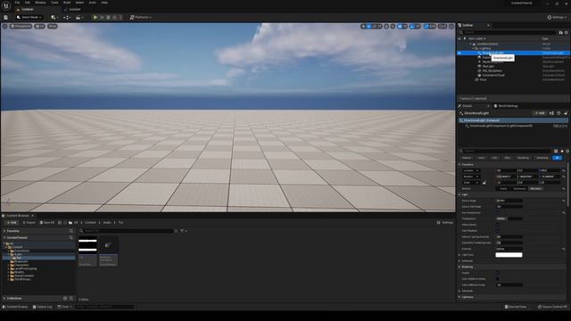
Task: Click the Temperature value slider field
Action: tap(509, 218)
